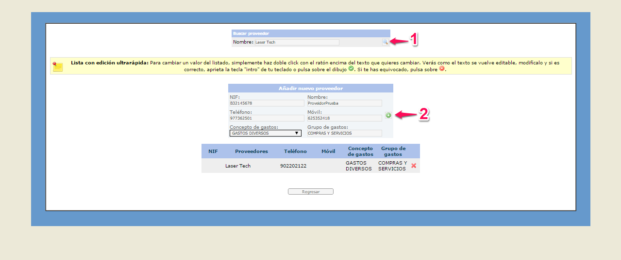Click the NIF input field in the new provider form

point(267,103)
